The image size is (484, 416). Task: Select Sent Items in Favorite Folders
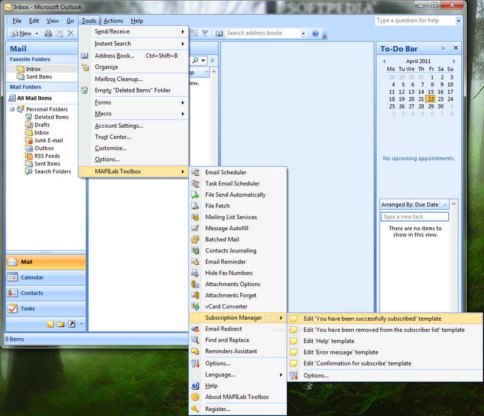coord(39,77)
